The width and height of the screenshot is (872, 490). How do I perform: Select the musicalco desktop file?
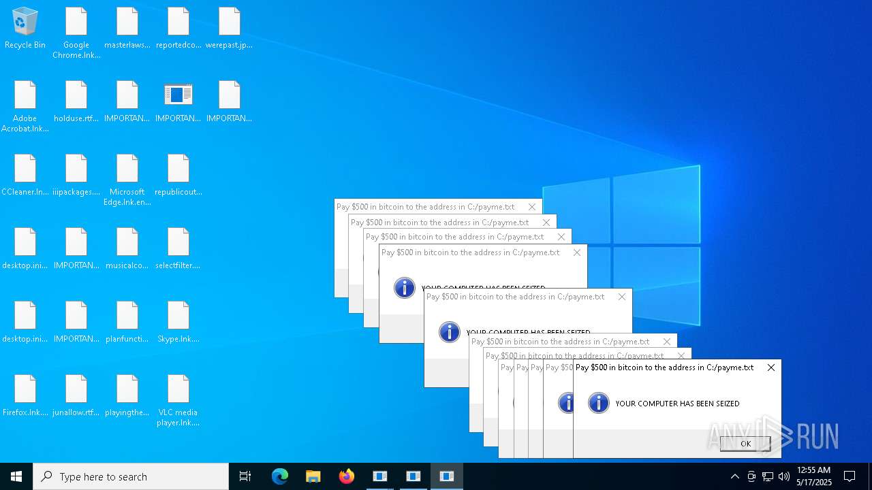click(x=127, y=249)
